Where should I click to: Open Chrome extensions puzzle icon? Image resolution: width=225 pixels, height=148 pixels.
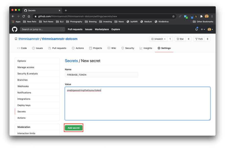click(x=201, y=16)
